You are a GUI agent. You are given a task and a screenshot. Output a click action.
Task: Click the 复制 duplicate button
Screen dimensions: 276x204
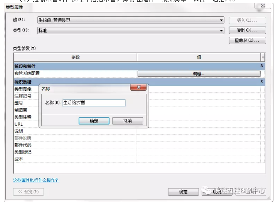click(x=247, y=30)
